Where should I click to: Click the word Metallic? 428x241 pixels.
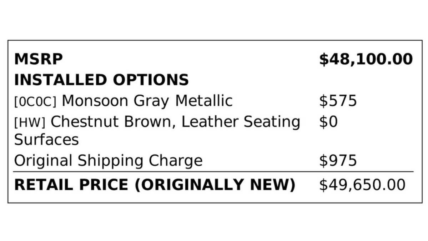pyautogui.click(x=203, y=101)
